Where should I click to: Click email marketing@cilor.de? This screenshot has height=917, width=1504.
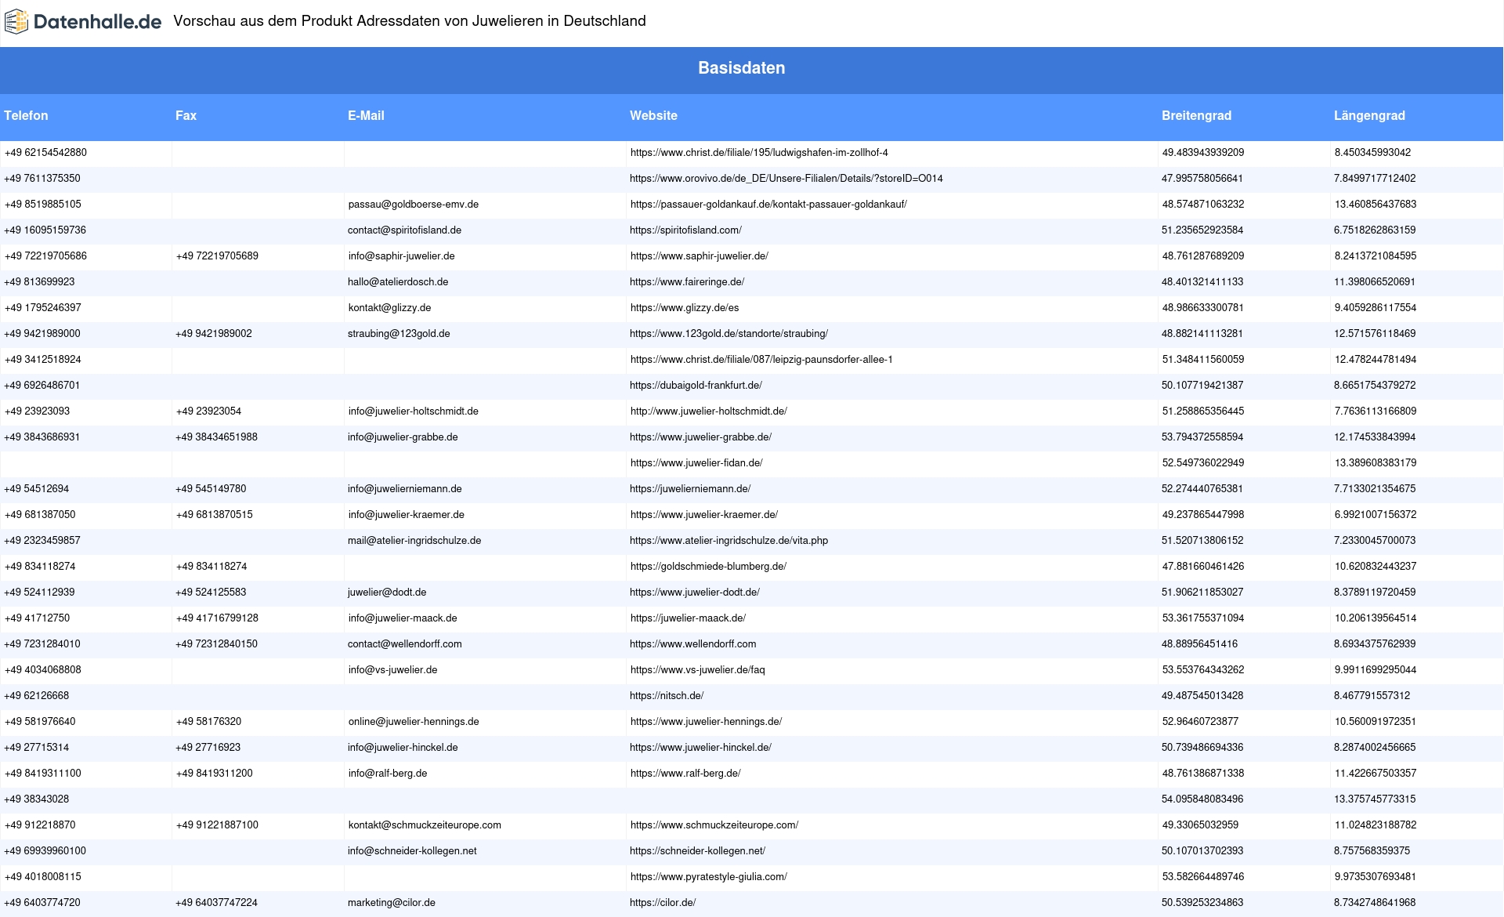click(x=392, y=903)
